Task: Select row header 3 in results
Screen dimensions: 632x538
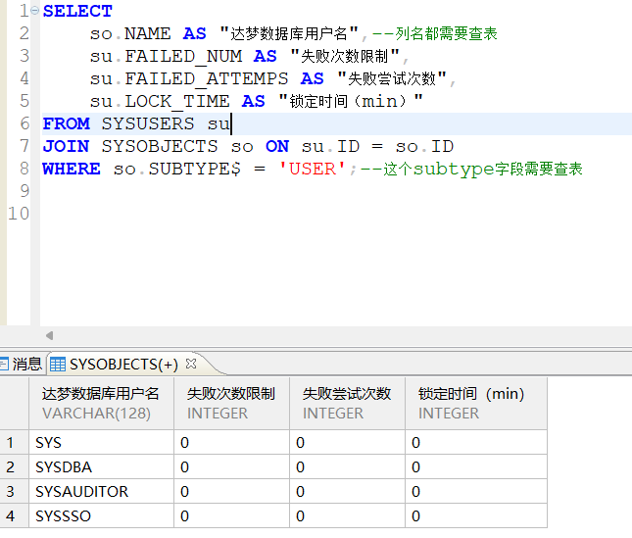Action: (x=11, y=492)
